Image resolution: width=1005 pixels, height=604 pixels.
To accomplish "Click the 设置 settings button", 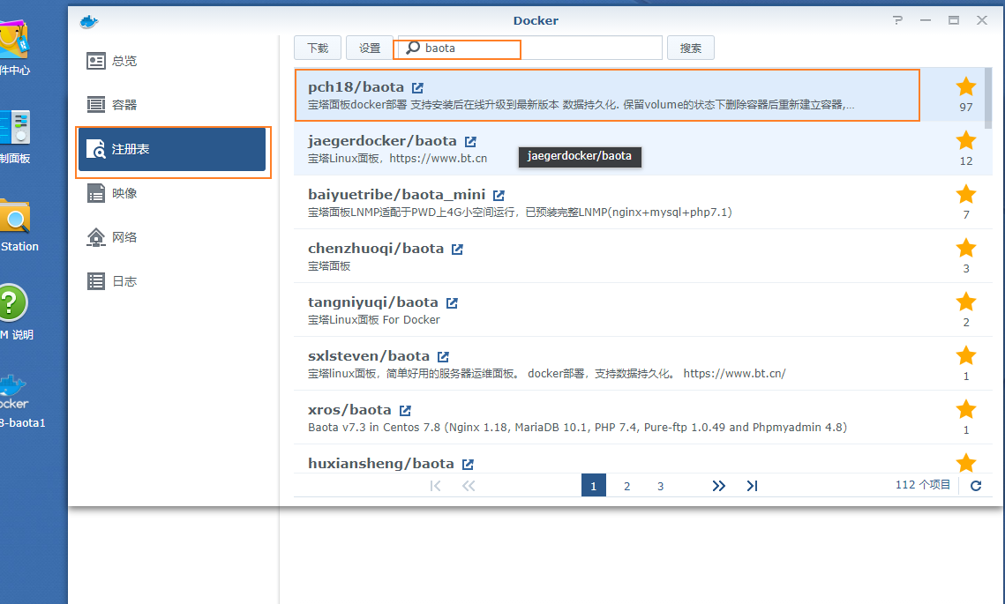I will 369,48.
